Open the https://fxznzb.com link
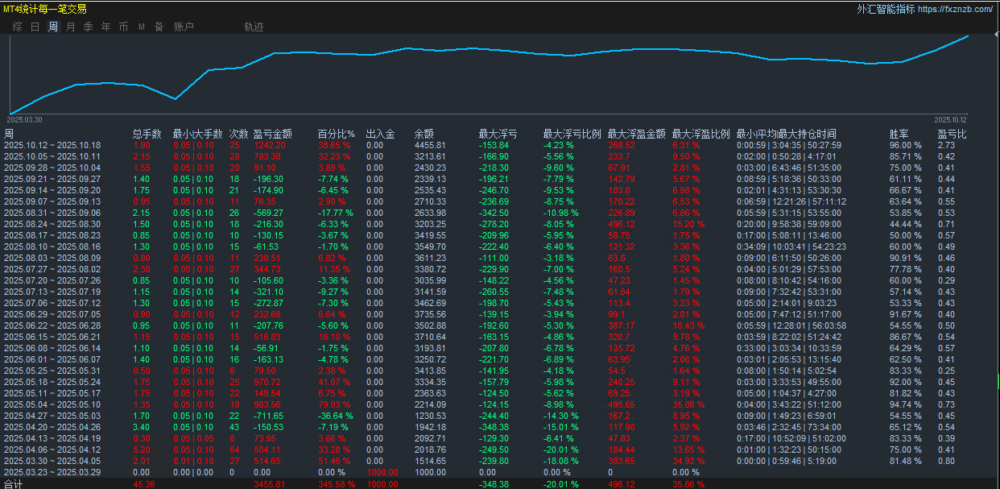This screenshot has height=489, width=1000. 956,9
